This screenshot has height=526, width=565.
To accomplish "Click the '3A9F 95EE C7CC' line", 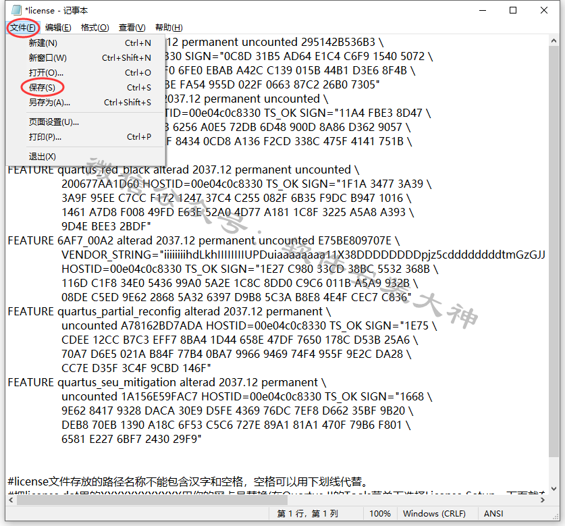I will click(236, 199).
